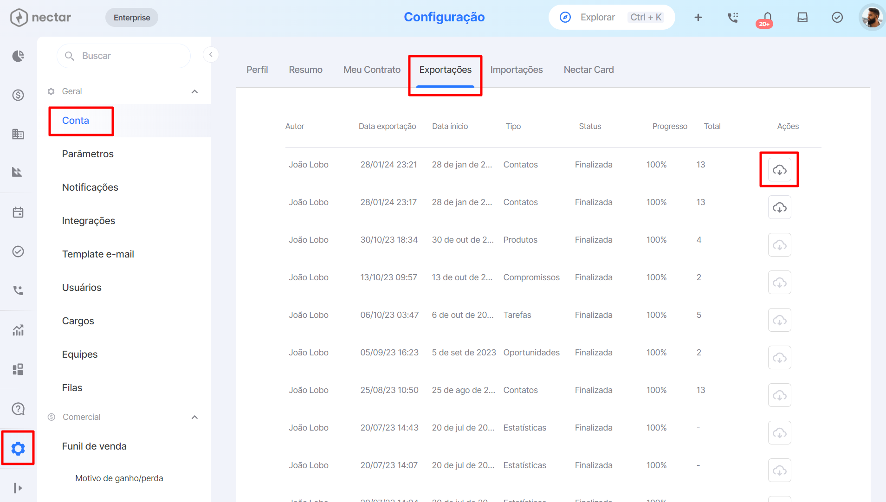This screenshot has height=502, width=886.
Task: Open the phone dialer icon in header
Action: coord(733,18)
